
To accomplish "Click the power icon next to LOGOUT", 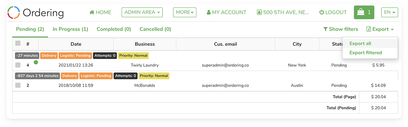I will pos(322,12).
